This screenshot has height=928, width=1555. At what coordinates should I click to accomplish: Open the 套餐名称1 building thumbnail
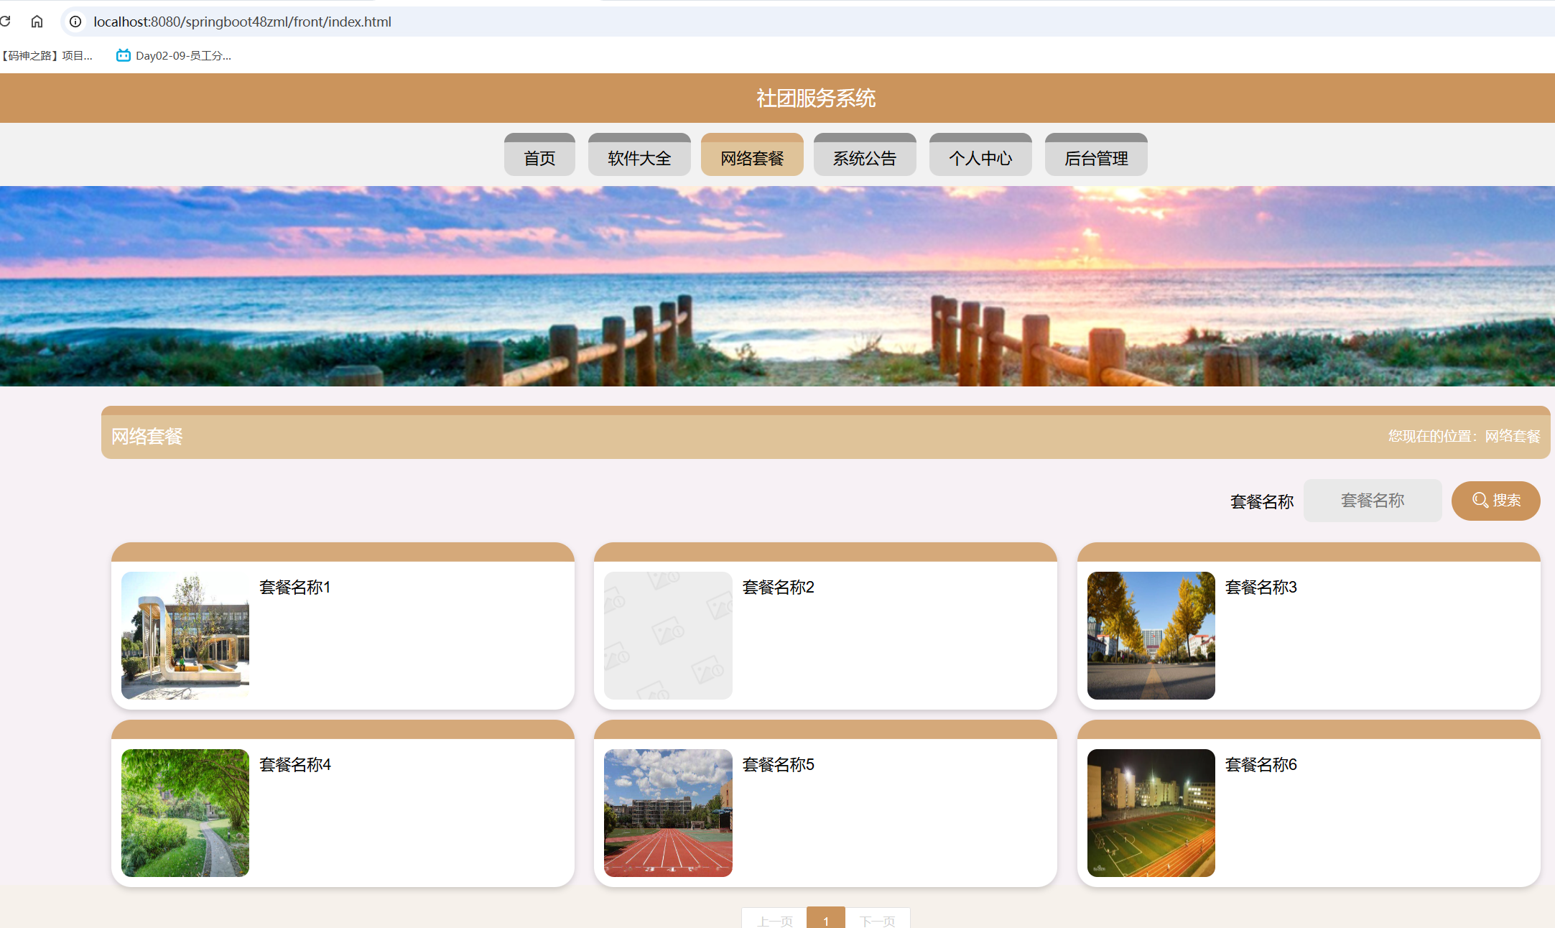[185, 635]
